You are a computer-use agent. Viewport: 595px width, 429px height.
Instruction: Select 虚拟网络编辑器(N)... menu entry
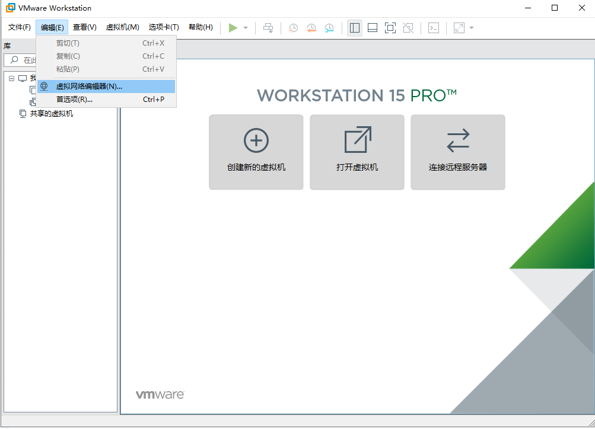(106, 87)
